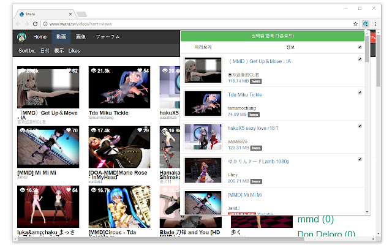The height and width of the screenshot is (245, 392).
Task: Click popup scrollbar down arrow
Action: [x=367, y=212]
